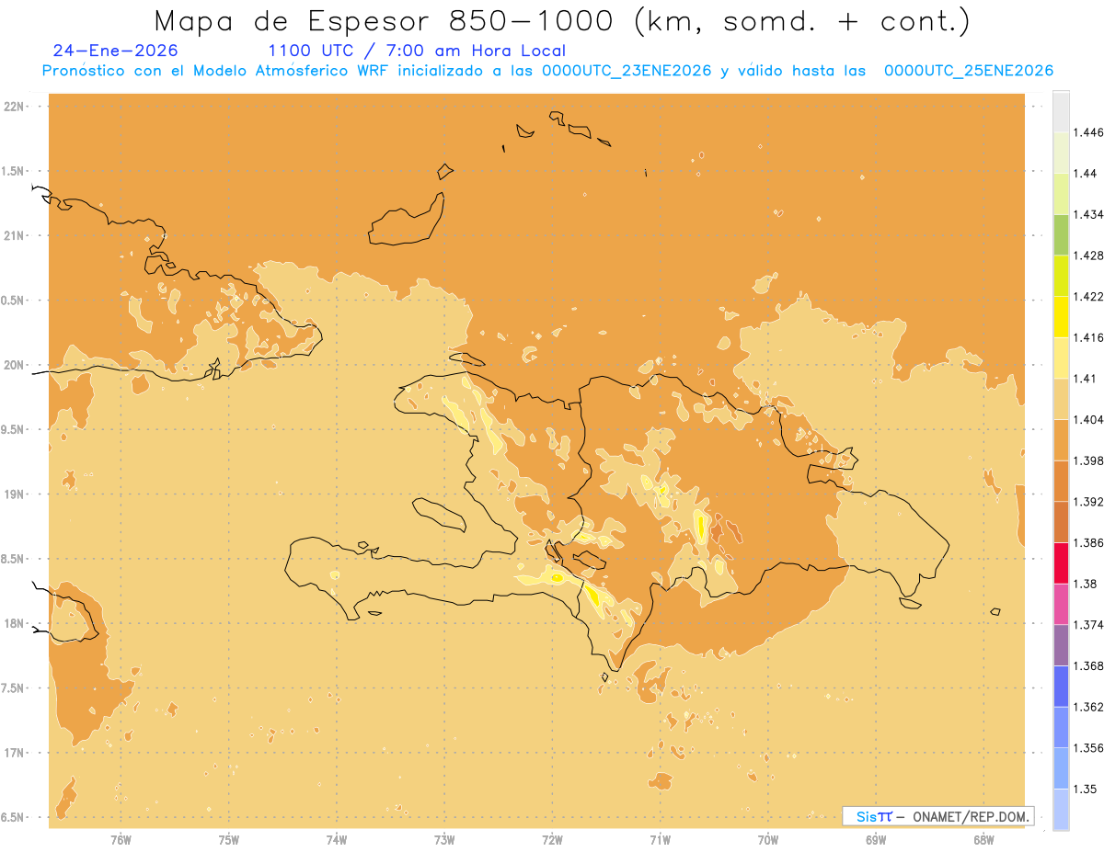This screenshot has height=852, width=1104.
Task: Click the legend value 1.374
Action: [x=1087, y=624]
